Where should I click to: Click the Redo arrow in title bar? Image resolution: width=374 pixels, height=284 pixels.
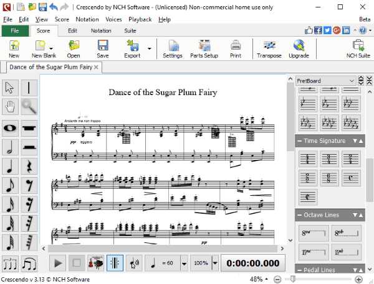64,7
